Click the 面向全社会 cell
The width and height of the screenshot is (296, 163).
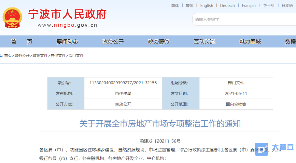236,104
